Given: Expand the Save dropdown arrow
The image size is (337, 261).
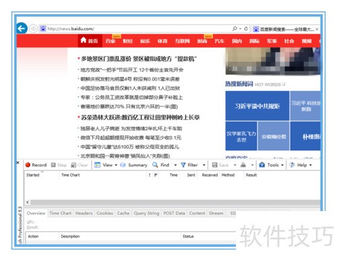Looking at the screenshot, I should pyautogui.click(x=235, y=165).
